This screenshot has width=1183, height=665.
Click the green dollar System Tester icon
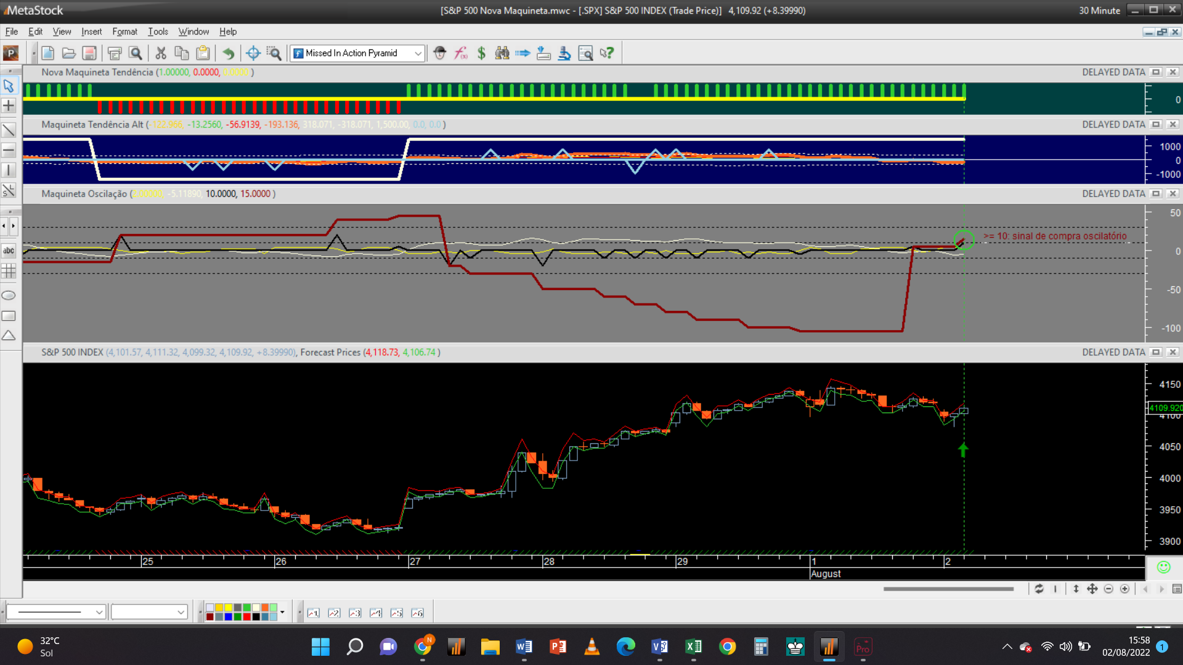point(481,54)
